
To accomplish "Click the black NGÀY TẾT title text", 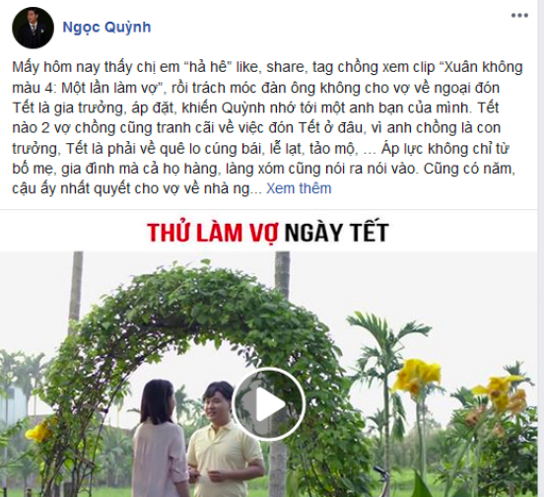I will [336, 232].
